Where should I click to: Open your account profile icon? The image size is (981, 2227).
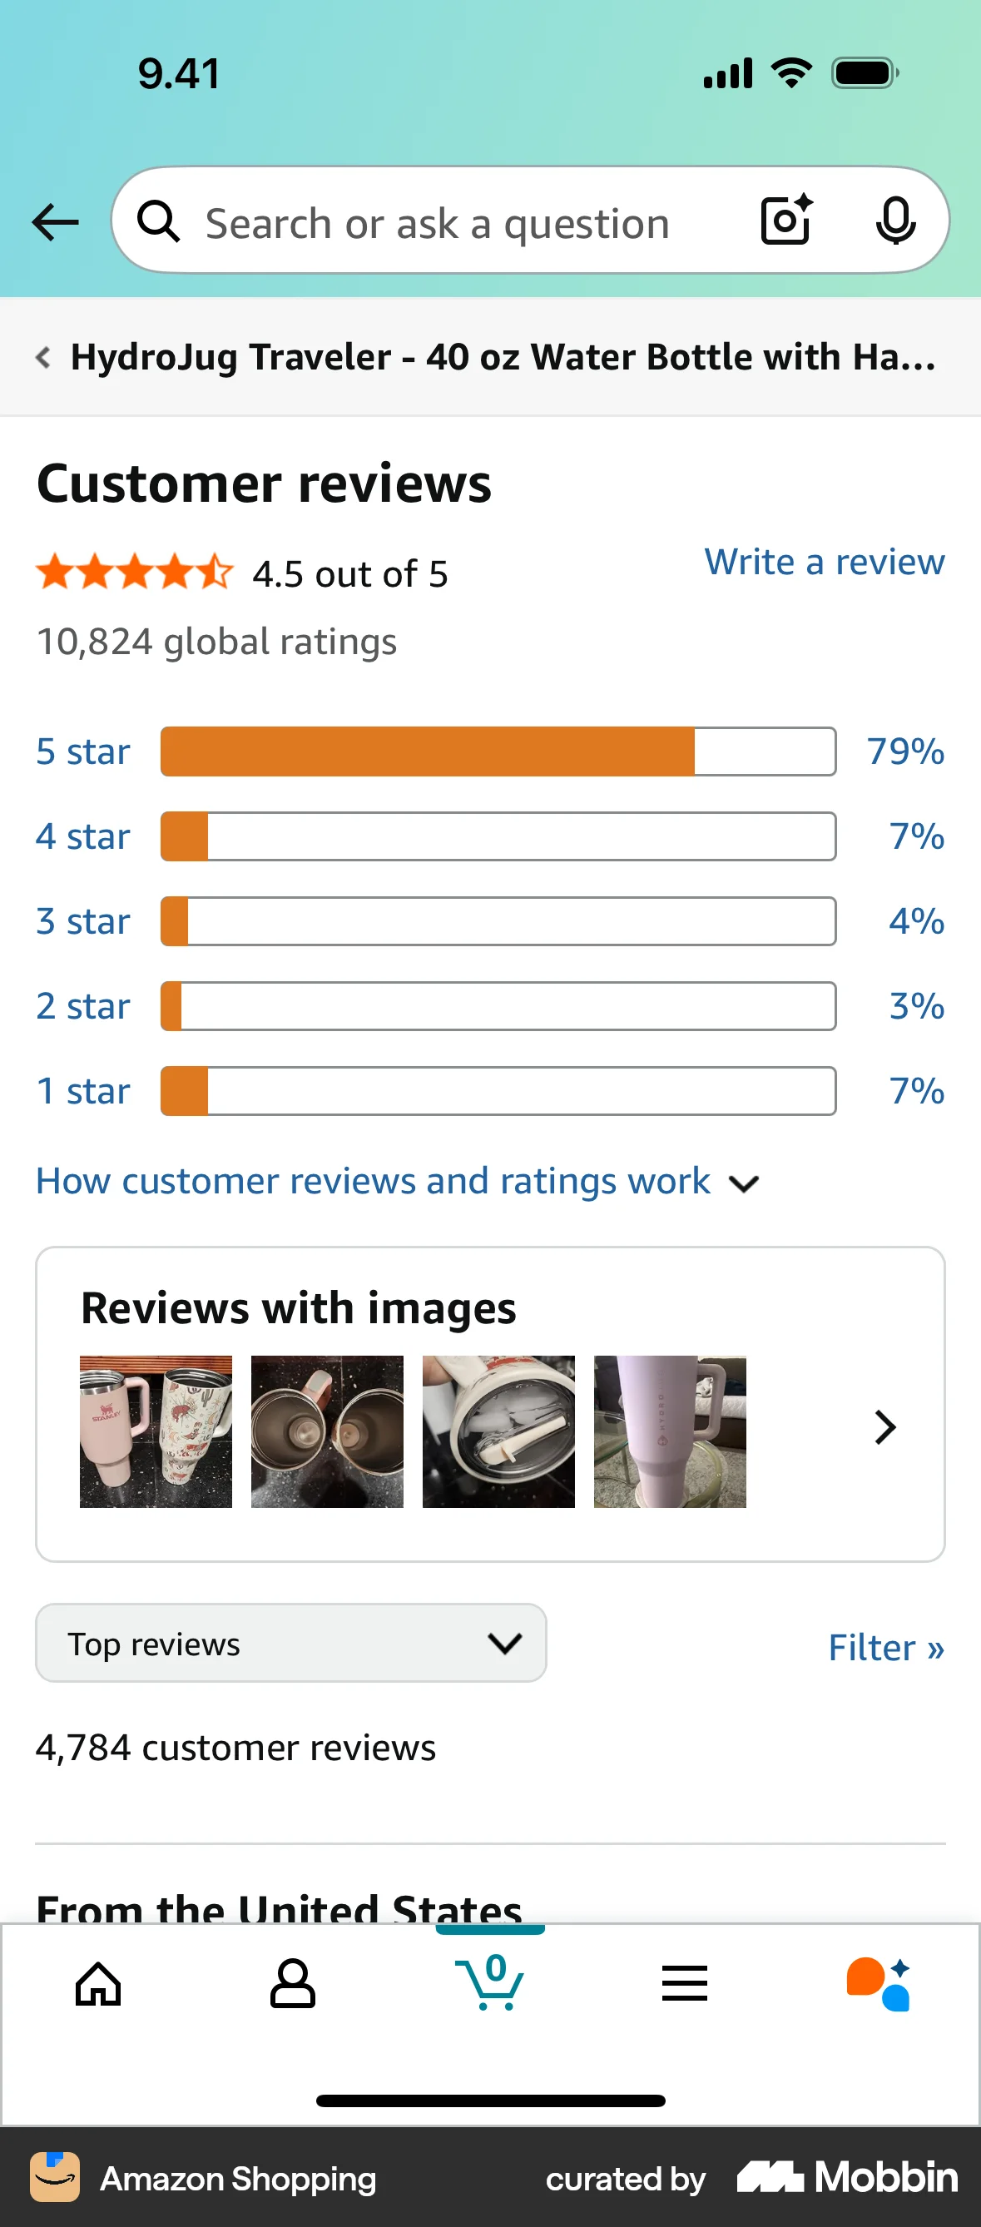[294, 1984]
